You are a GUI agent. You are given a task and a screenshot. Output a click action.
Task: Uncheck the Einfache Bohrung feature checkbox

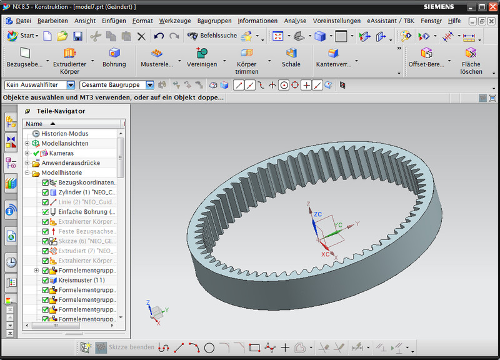tap(46, 212)
